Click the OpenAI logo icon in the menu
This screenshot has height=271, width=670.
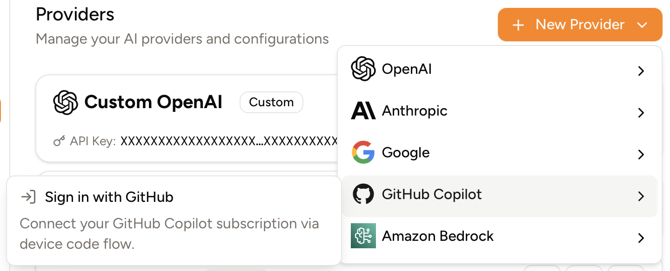pos(363,69)
